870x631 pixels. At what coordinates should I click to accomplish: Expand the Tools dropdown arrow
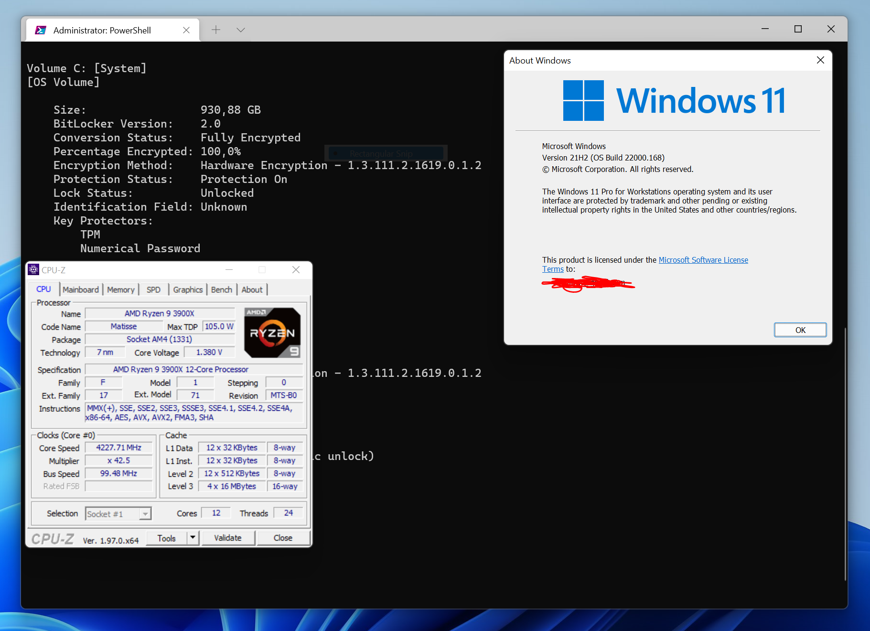click(193, 538)
